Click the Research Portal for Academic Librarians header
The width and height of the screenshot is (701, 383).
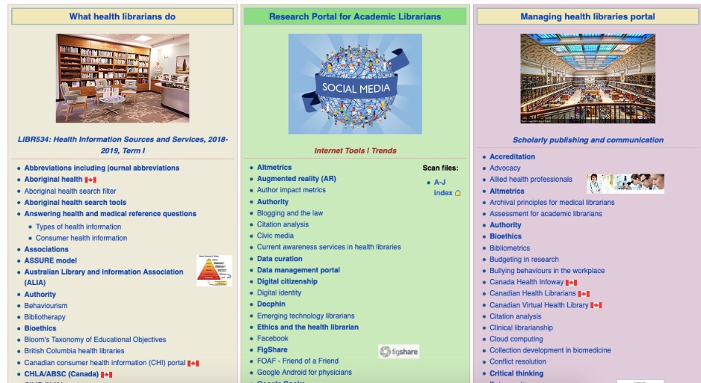click(355, 16)
